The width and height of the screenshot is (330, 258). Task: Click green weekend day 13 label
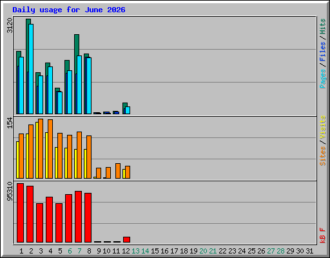(135, 251)
